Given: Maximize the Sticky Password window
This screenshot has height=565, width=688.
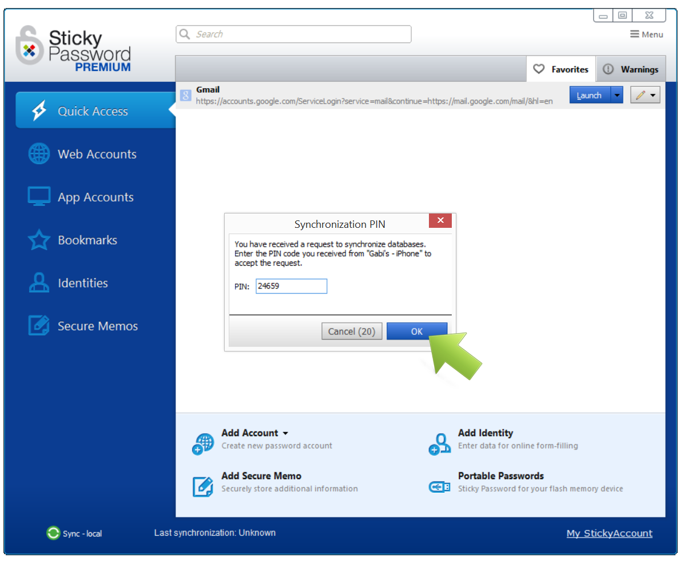Looking at the screenshot, I should [x=623, y=15].
